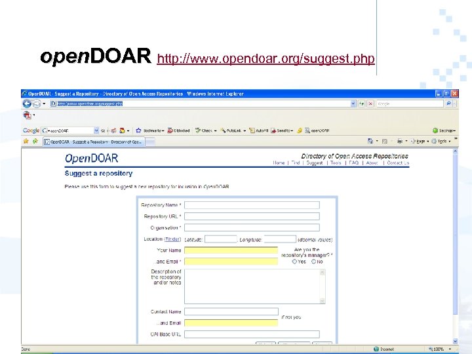Viewport: 472px width, 354px height.
Task: Click the toolbar overflow chevron
Action: pyautogui.click(x=456, y=139)
